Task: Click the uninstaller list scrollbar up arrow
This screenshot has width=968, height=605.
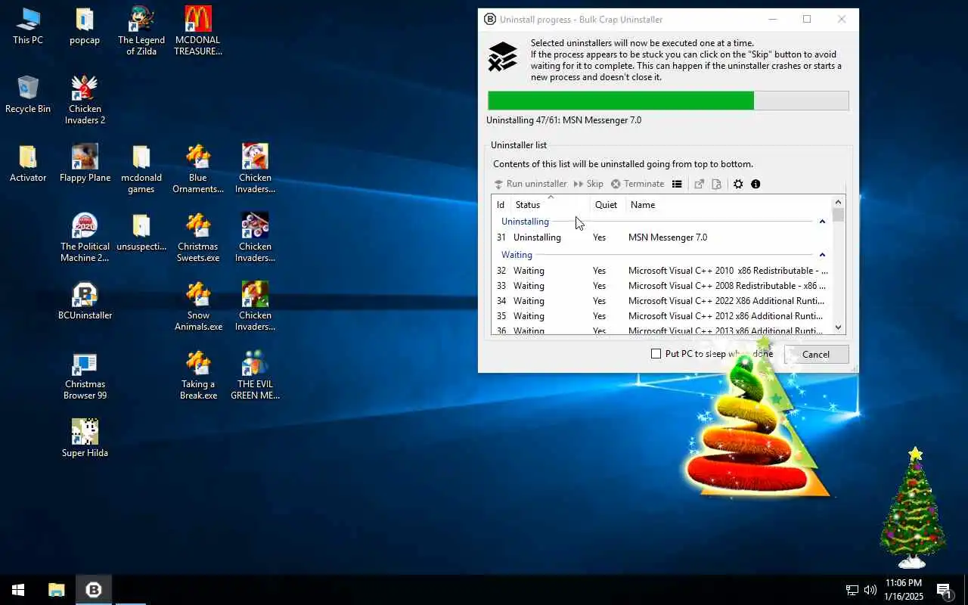Action: point(838,202)
